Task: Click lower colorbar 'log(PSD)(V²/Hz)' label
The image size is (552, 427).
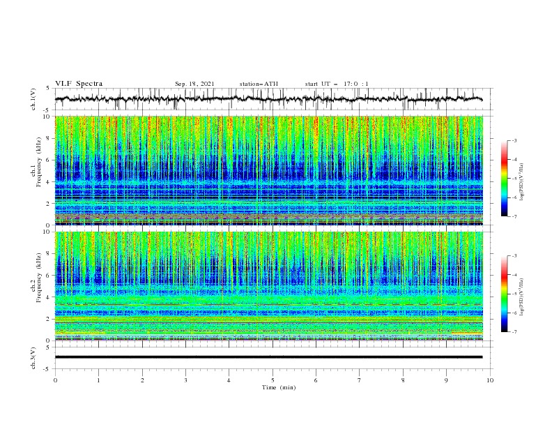Action: (x=521, y=297)
